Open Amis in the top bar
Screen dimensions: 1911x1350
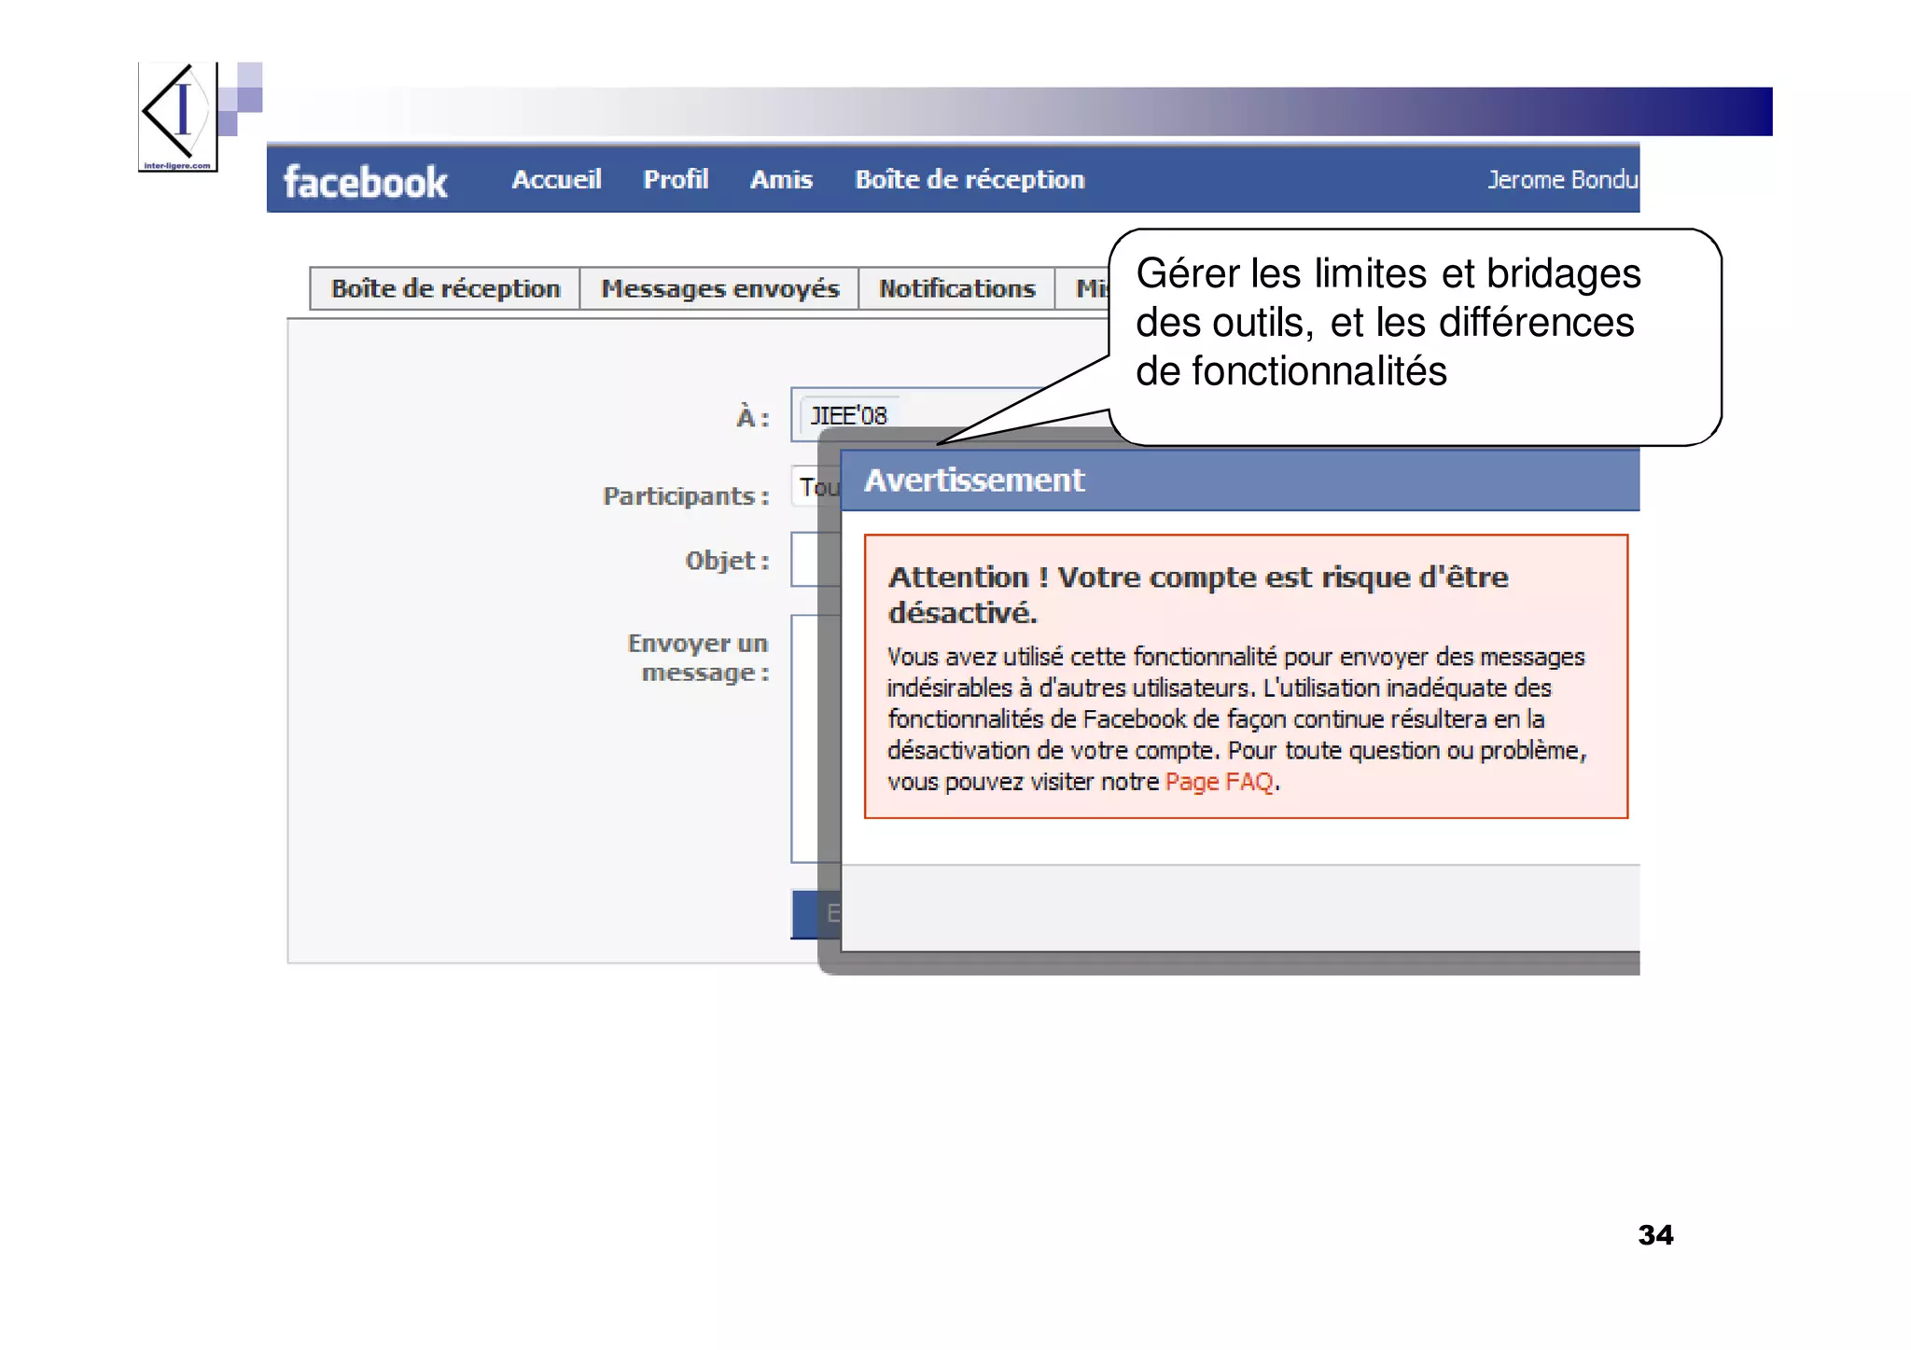pos(781,179)
